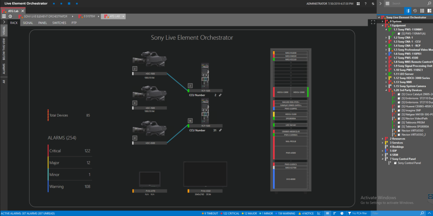Open the hamburger menu in the breadcrumb bar

pyautogui.click(x=4, y=16)
